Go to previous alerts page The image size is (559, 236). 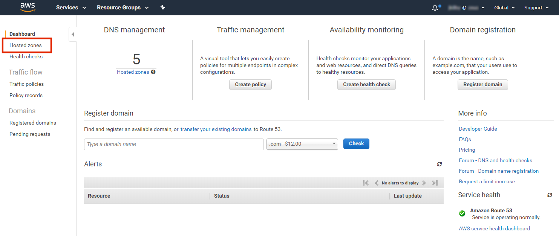pos(376,183)
